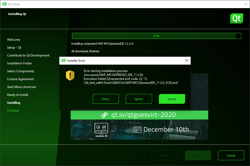Click the monitor chart icon on the banner
Image resolution: width=250 pixels, height=166 pixels.
pyautogui.click(x=101, y=130)
